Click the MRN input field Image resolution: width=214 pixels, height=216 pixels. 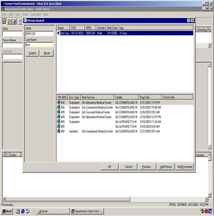tap(39, 33)
